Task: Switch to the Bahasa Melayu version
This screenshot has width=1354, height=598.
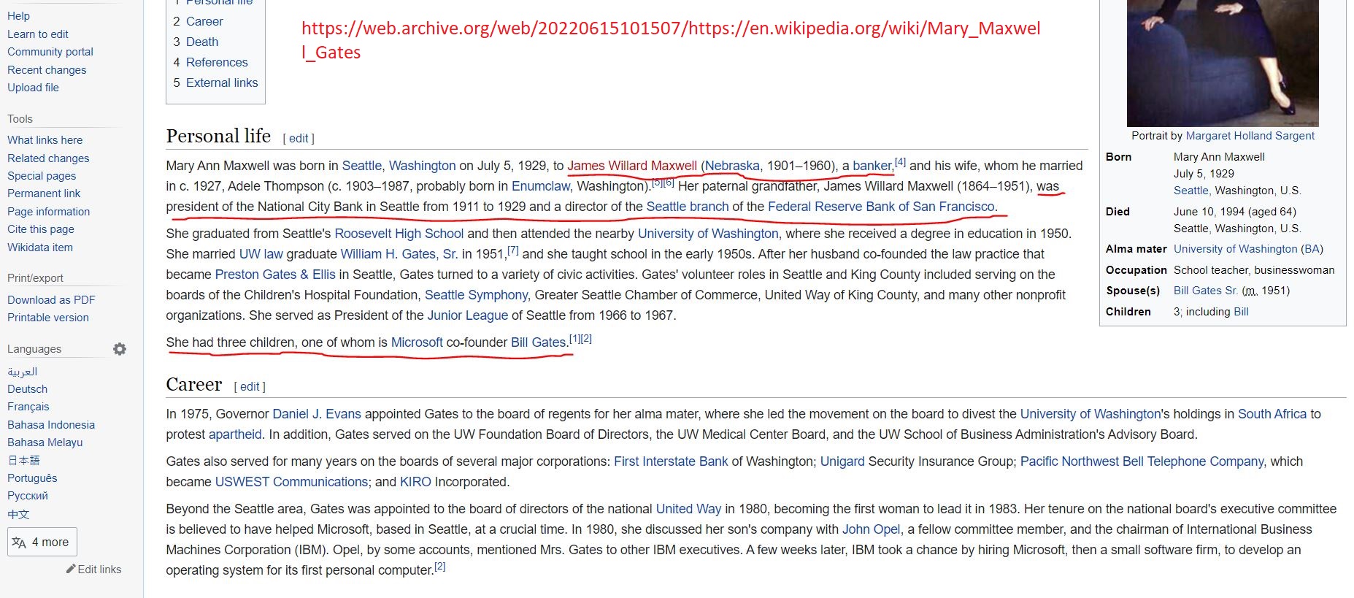Action: pos(45,442)
